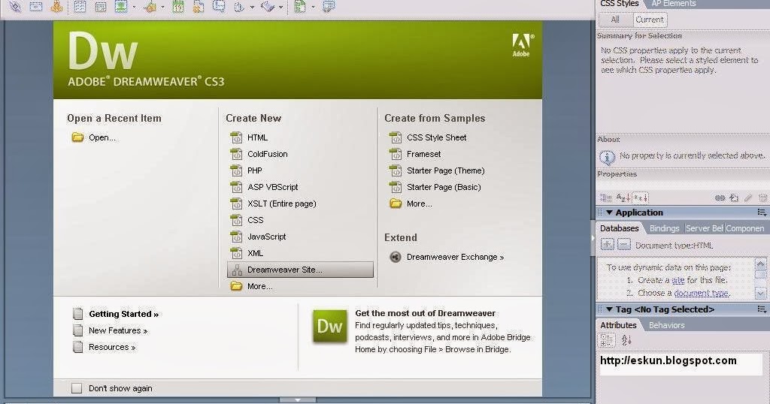Click the Hyperlink insert icon

(15, 6)
